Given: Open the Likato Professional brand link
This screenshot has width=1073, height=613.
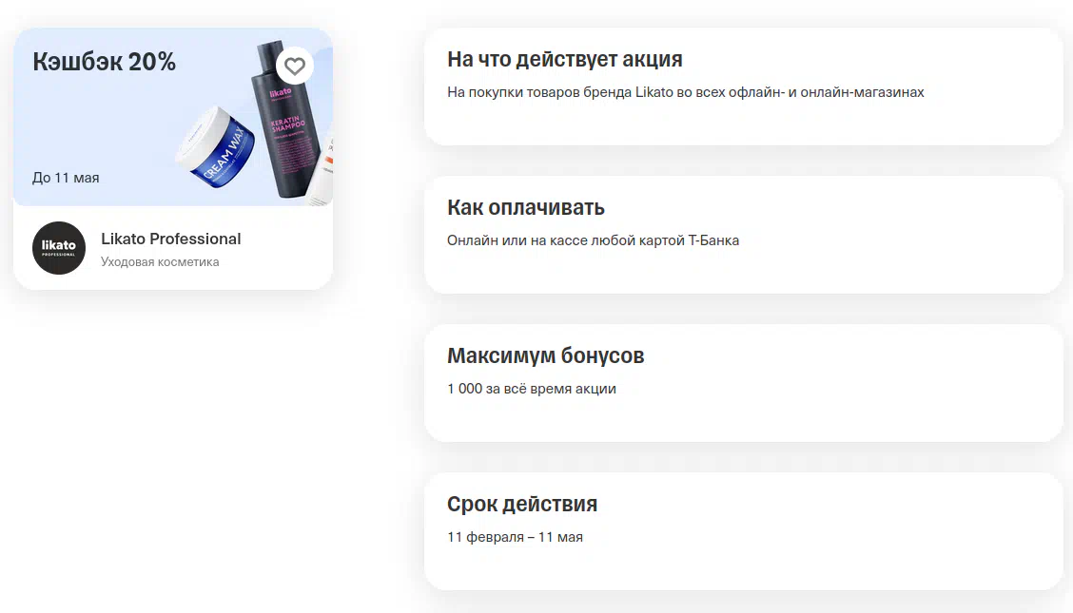Looking at the screenshot, I should click(171, 239).
